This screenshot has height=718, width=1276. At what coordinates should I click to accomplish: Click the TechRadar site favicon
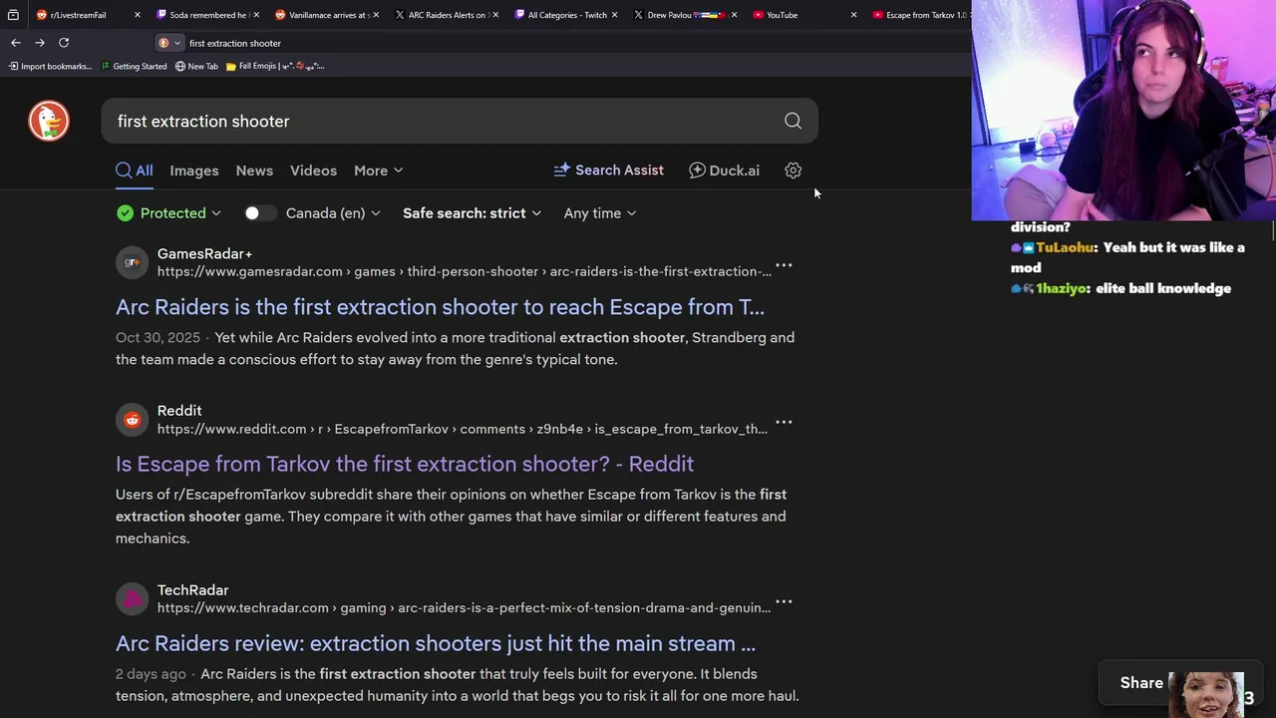132,598
